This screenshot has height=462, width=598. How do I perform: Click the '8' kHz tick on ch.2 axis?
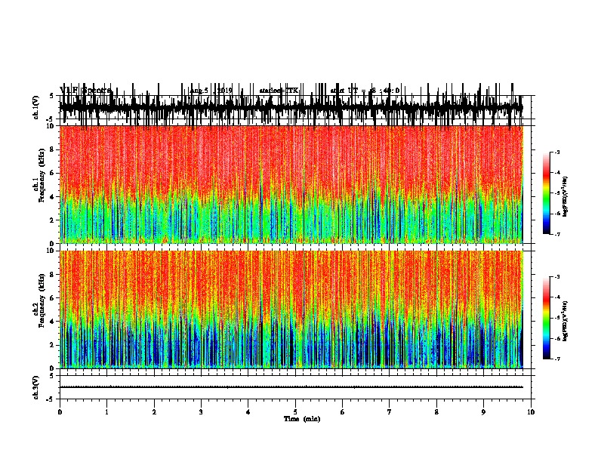(x=53, y=274)
